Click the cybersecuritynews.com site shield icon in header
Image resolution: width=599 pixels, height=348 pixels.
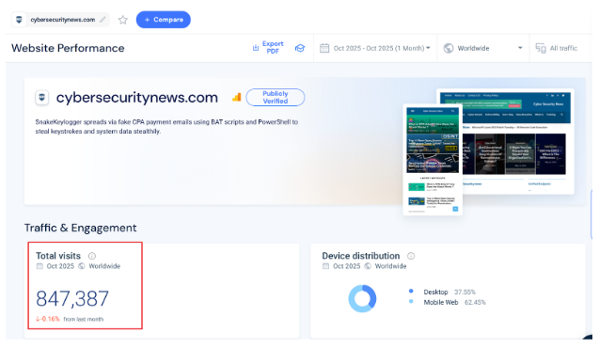(x=19, y=20)
